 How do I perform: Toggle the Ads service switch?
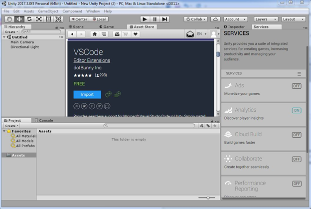click(297, 86)
